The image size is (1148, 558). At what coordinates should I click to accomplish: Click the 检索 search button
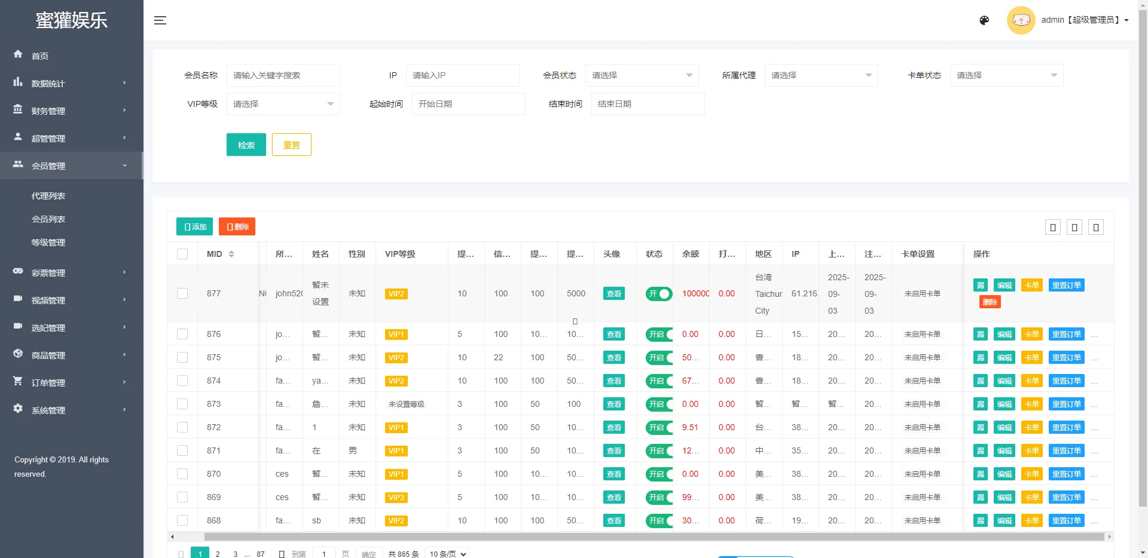tap(246, 145)
